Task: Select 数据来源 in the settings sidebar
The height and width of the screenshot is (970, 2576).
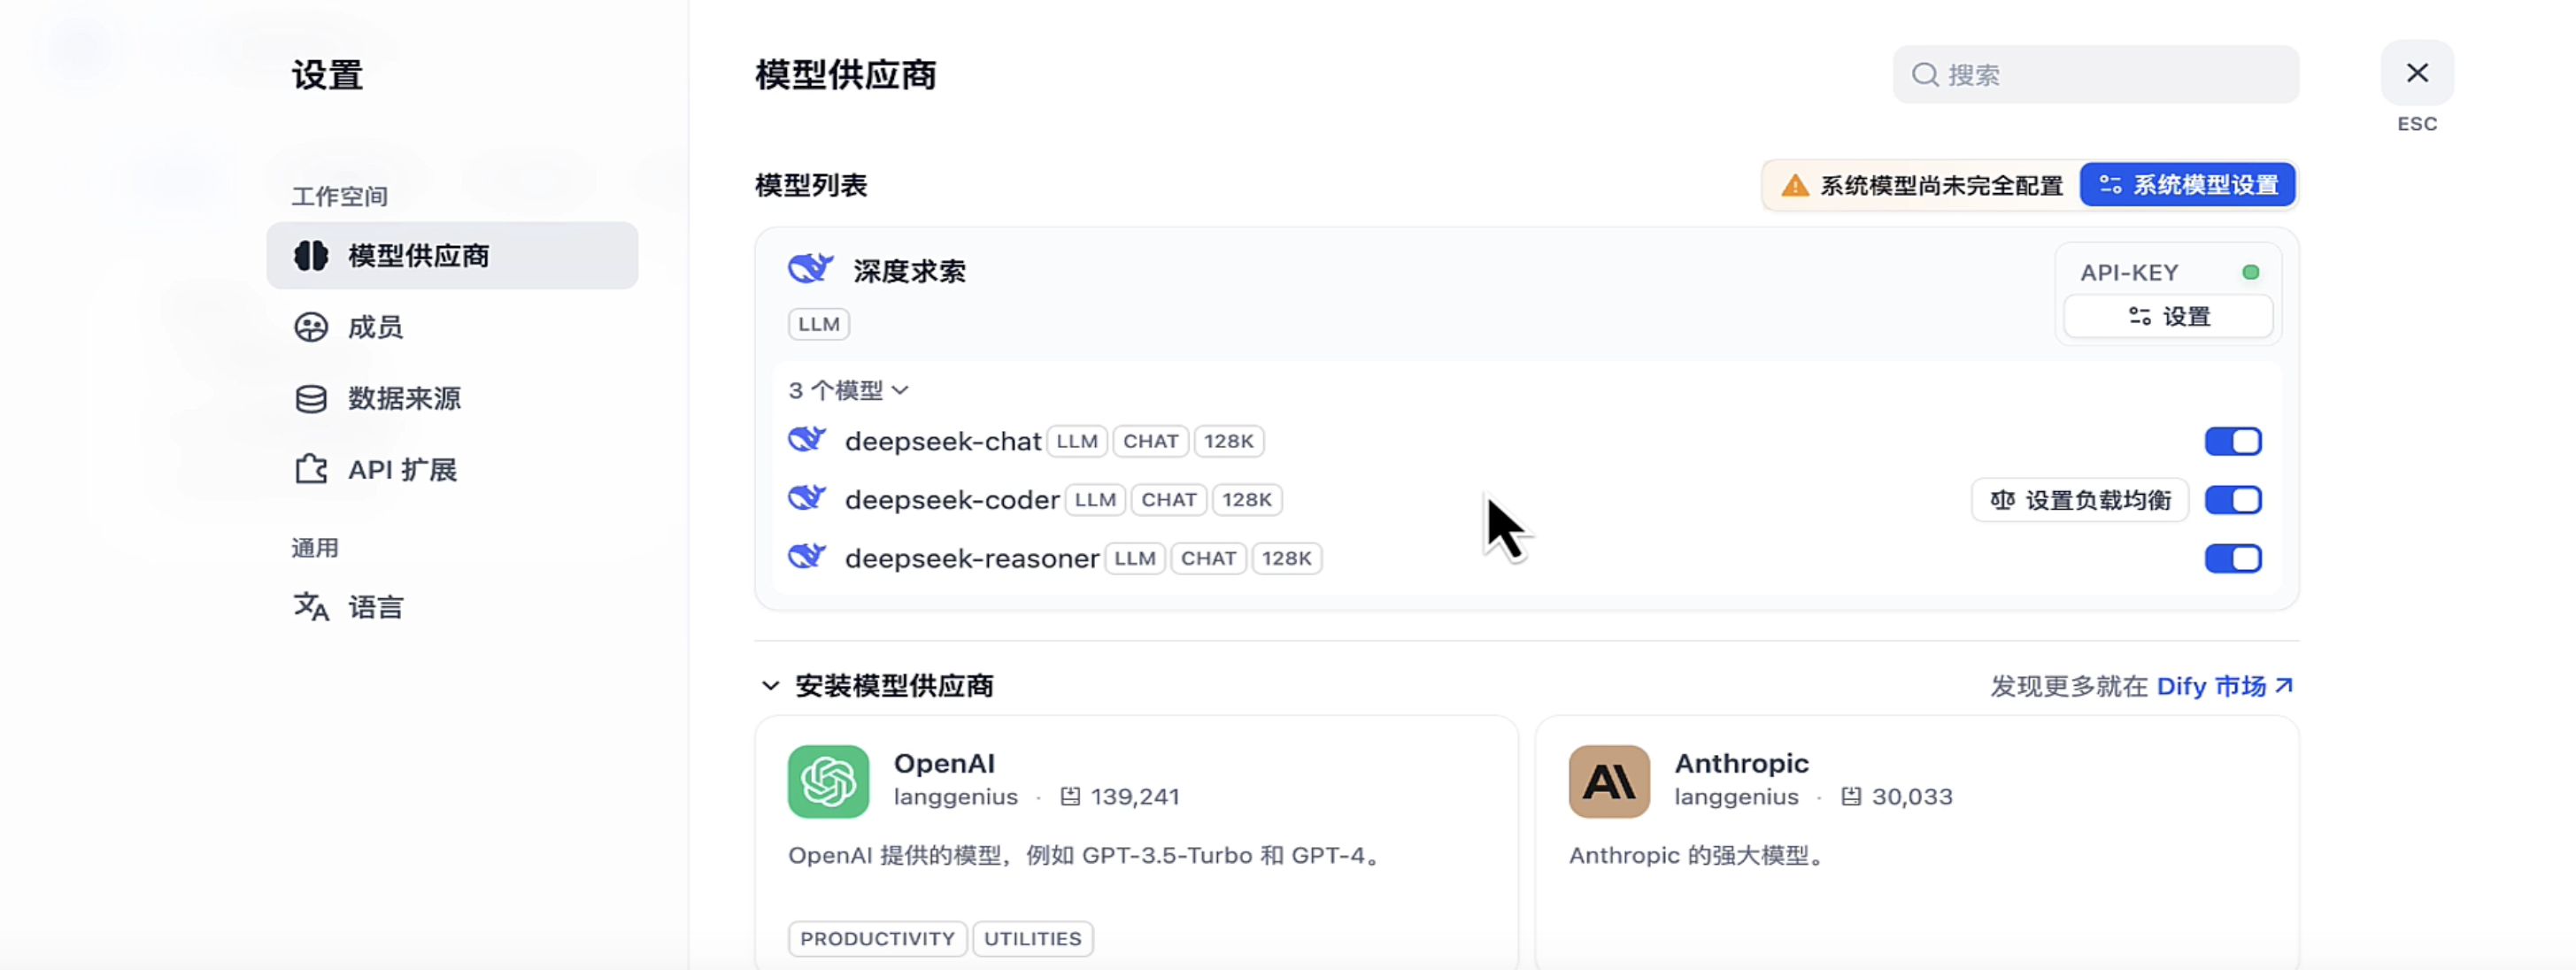Action: [403, 398]
